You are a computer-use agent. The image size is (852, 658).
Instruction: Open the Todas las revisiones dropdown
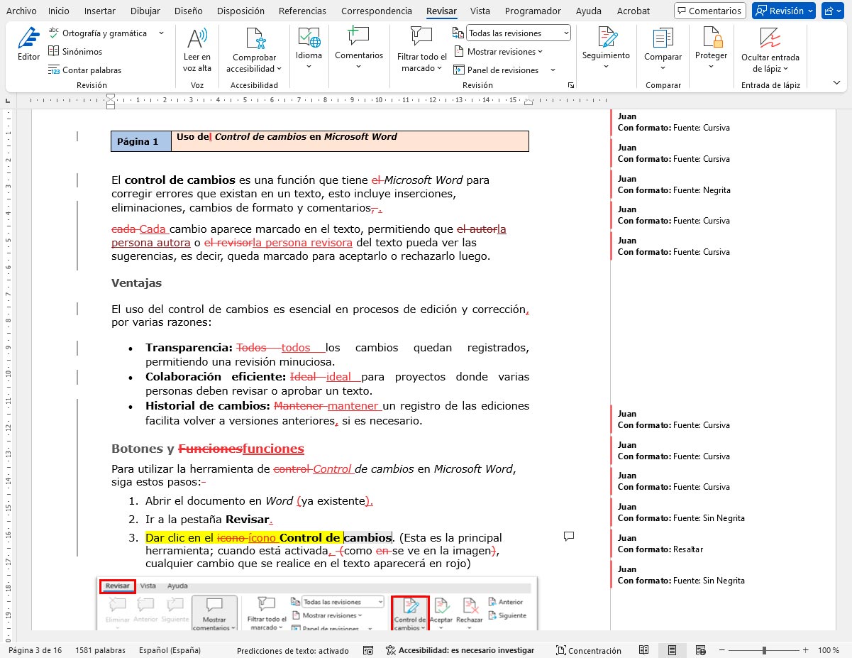tap(518, 33)
